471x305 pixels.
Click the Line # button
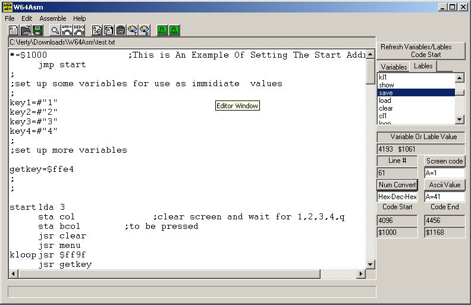pyautogui.click(x=397, y=161)
